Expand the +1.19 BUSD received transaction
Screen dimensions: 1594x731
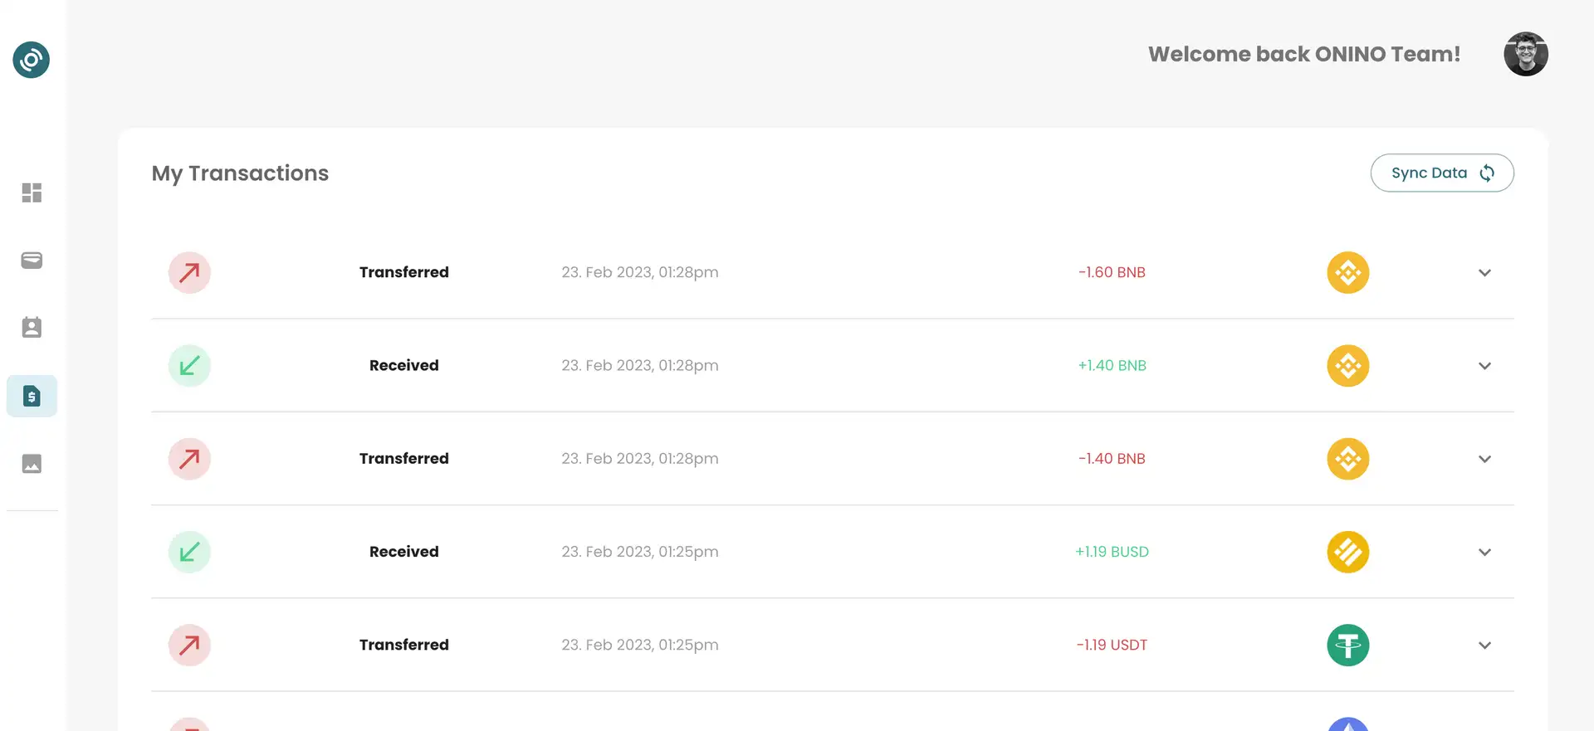pyautogui.click(x=1484, y=552)
